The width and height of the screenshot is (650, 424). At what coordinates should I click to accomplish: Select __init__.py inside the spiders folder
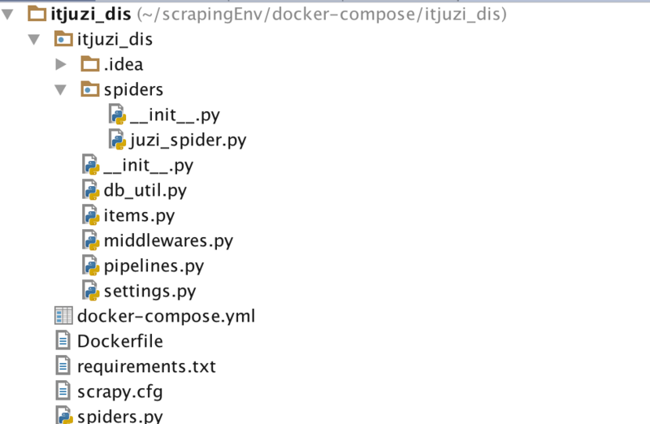coord(175,115)
